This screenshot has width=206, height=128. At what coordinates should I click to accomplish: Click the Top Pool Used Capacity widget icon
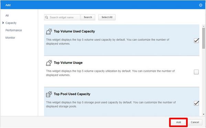click(49, 94)
